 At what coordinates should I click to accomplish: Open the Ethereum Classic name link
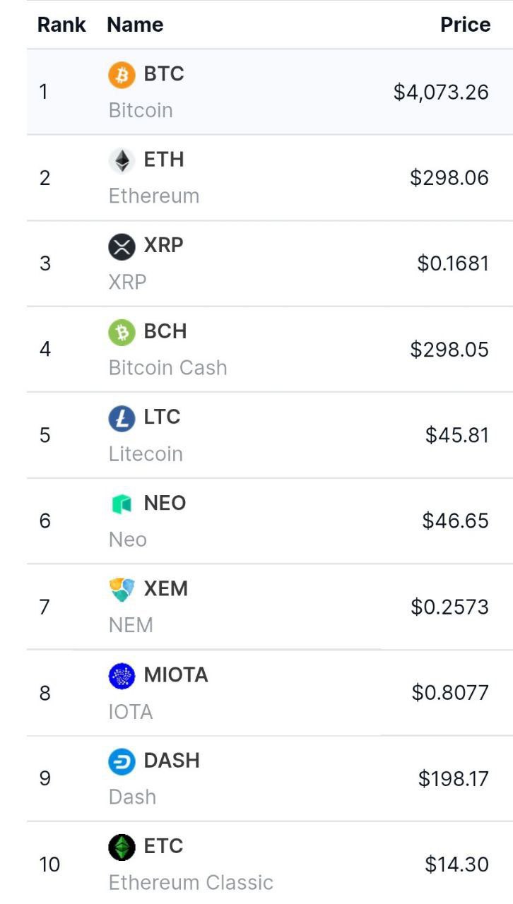tap(191, 883)
